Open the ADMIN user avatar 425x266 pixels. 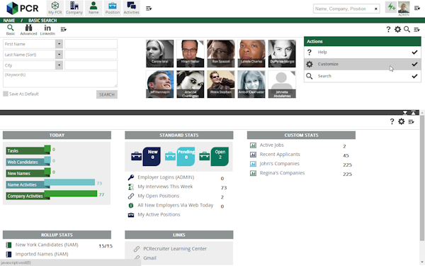[404, 7]
